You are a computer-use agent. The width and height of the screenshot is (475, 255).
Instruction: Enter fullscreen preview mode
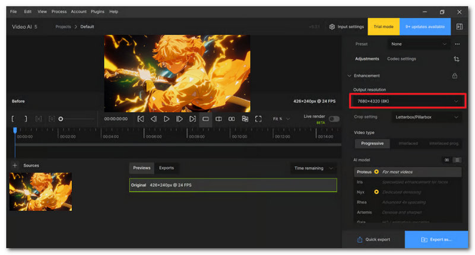[x=258, y=119]
